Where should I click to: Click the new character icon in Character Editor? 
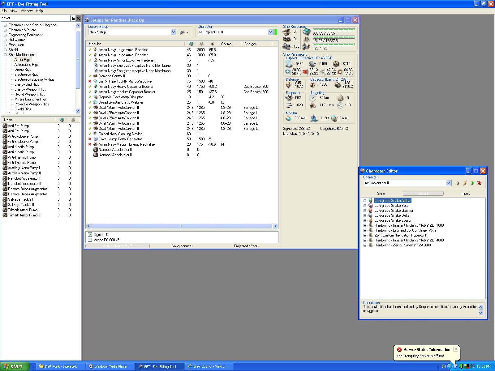coord(458,183)
